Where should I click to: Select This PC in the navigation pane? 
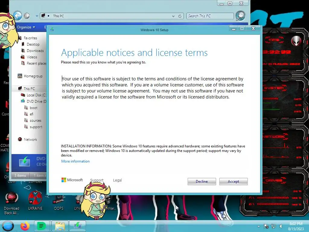(x=29, y=89)
